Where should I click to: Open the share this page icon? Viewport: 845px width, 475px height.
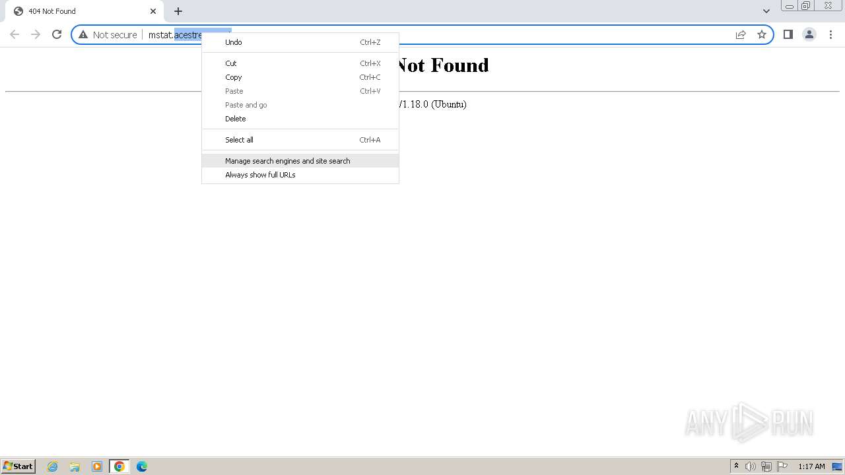(x=741, y=34)
